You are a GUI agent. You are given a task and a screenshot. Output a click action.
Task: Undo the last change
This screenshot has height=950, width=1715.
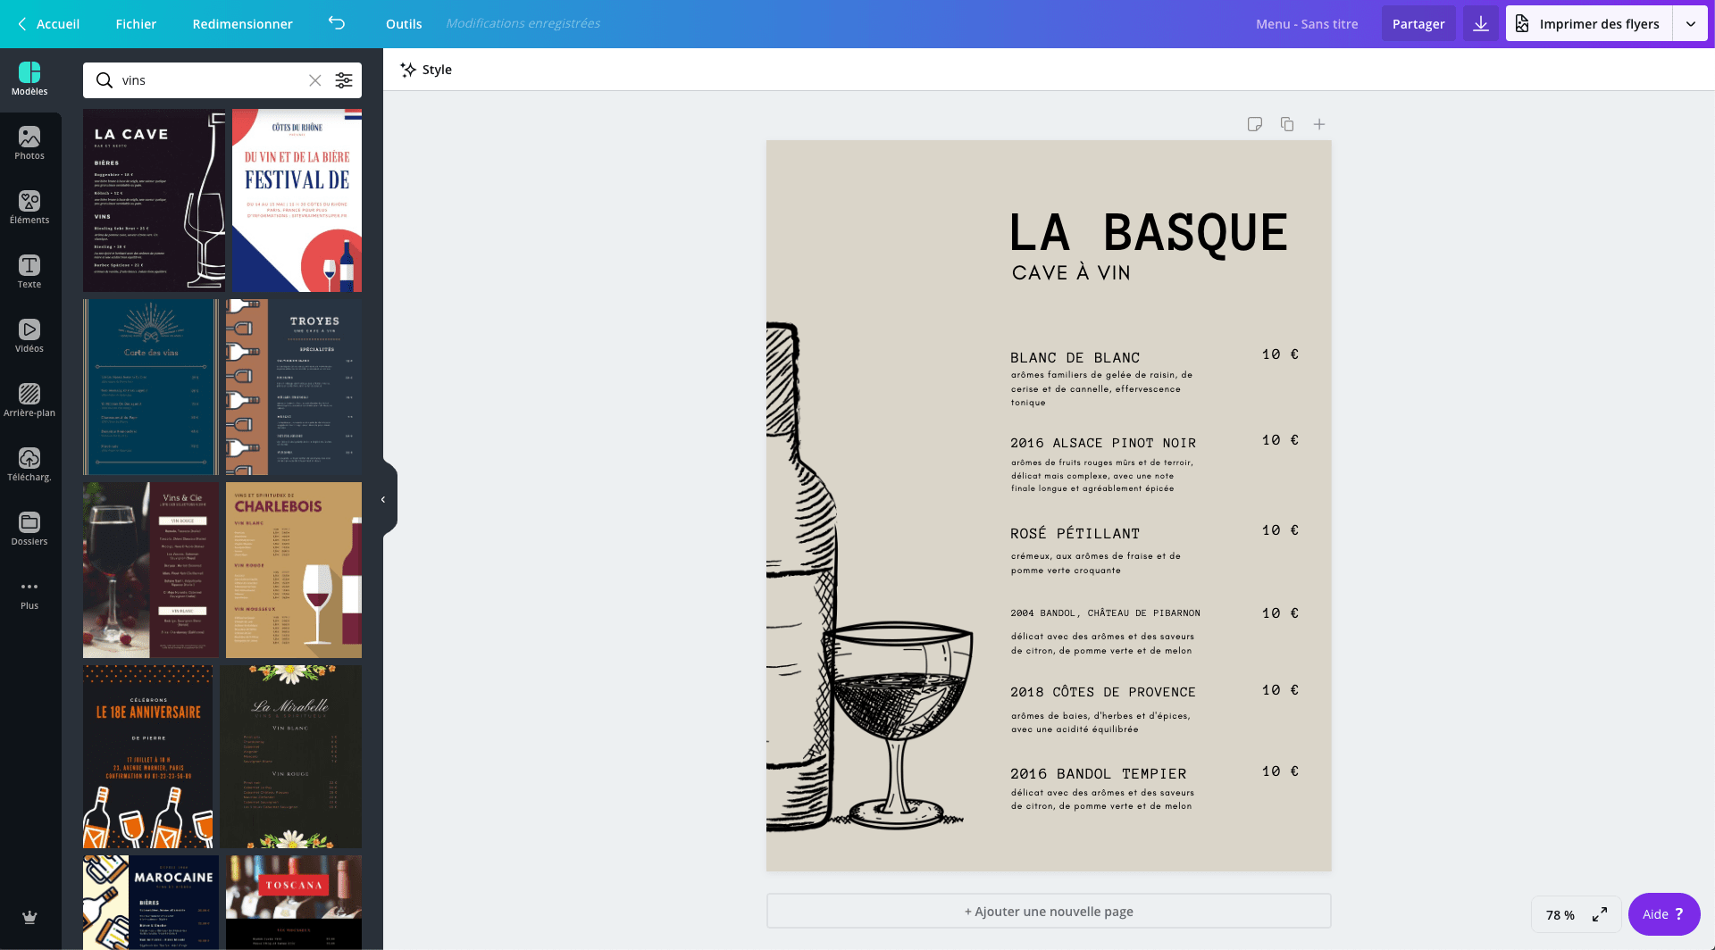[337, 23]
